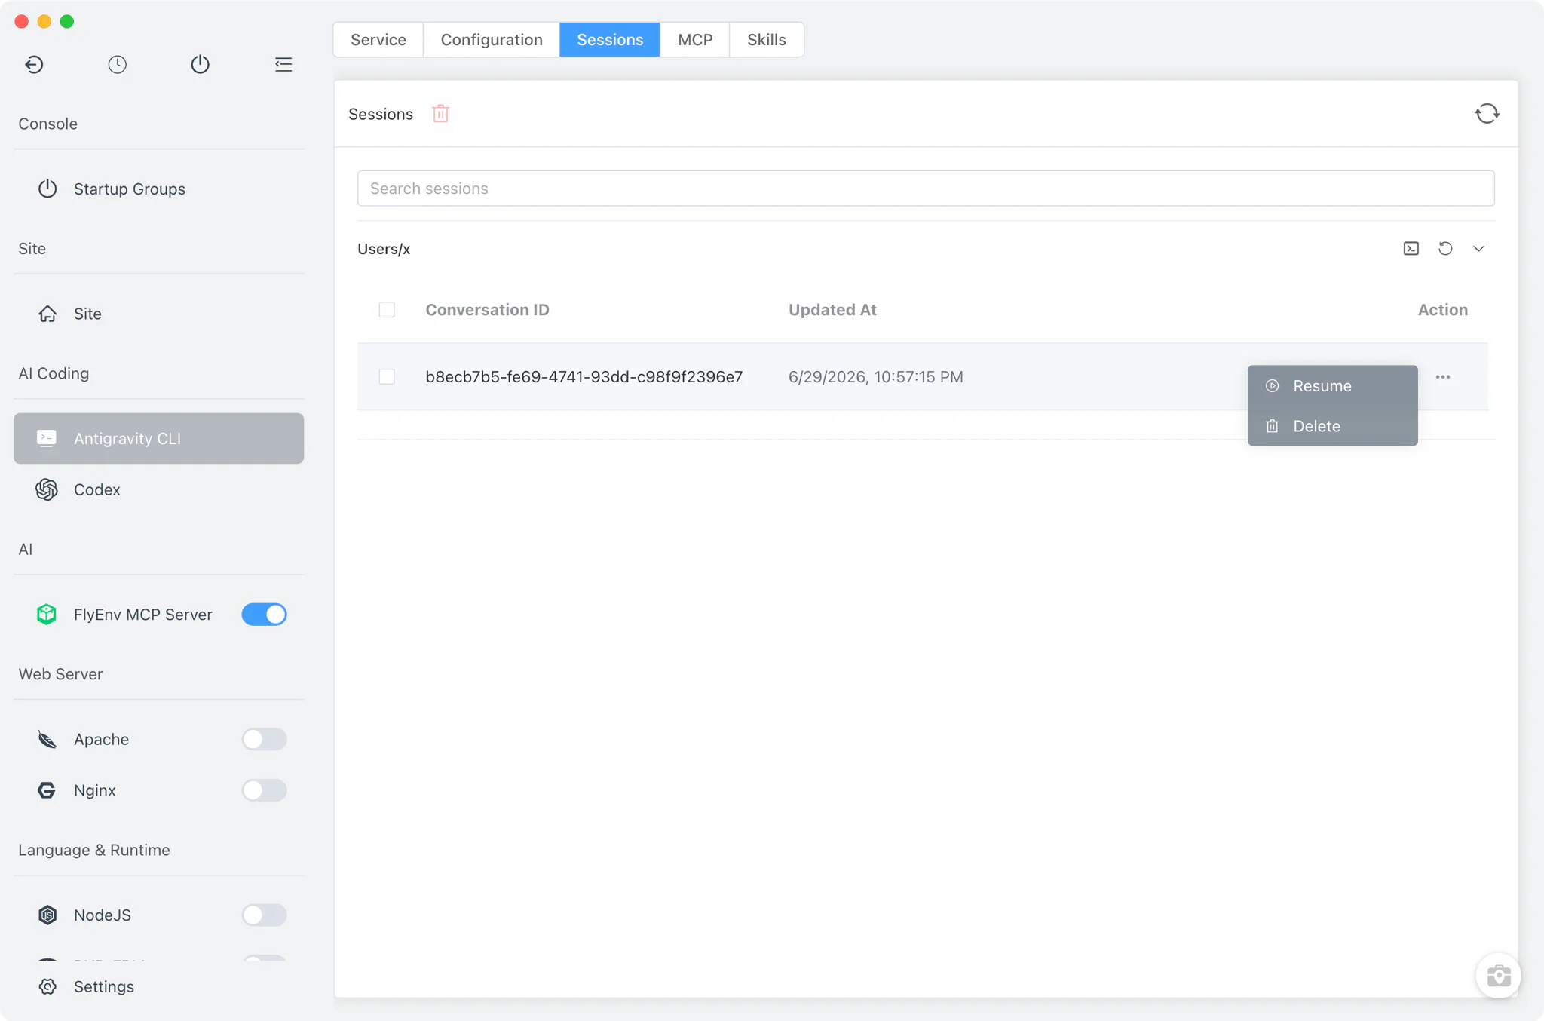1544x1021 pixels.
Task: Open terminal for Users/x group
Action: [x=1411, y=249]
